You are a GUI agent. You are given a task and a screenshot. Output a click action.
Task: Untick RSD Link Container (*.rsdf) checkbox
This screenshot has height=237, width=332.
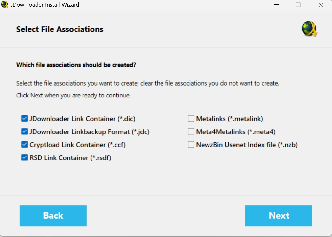25,157
